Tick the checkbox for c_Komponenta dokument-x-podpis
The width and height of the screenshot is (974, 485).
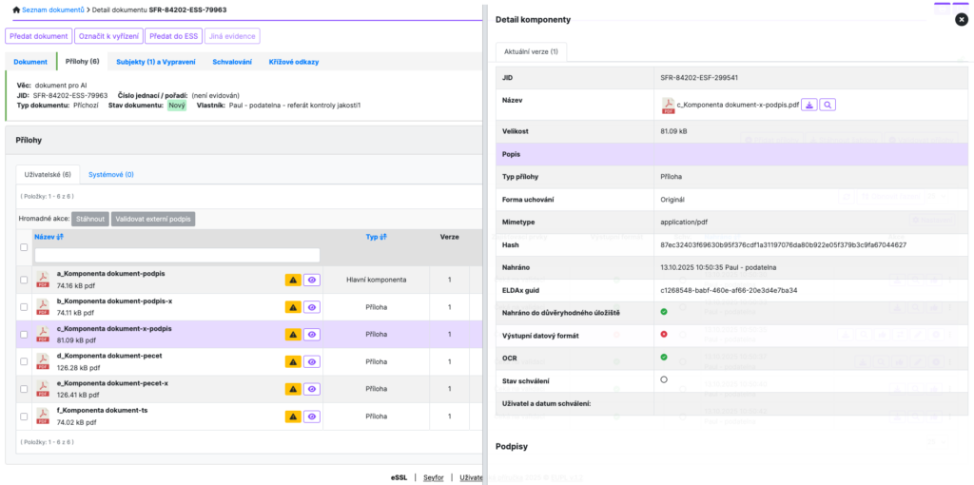(x=24, y=334)
